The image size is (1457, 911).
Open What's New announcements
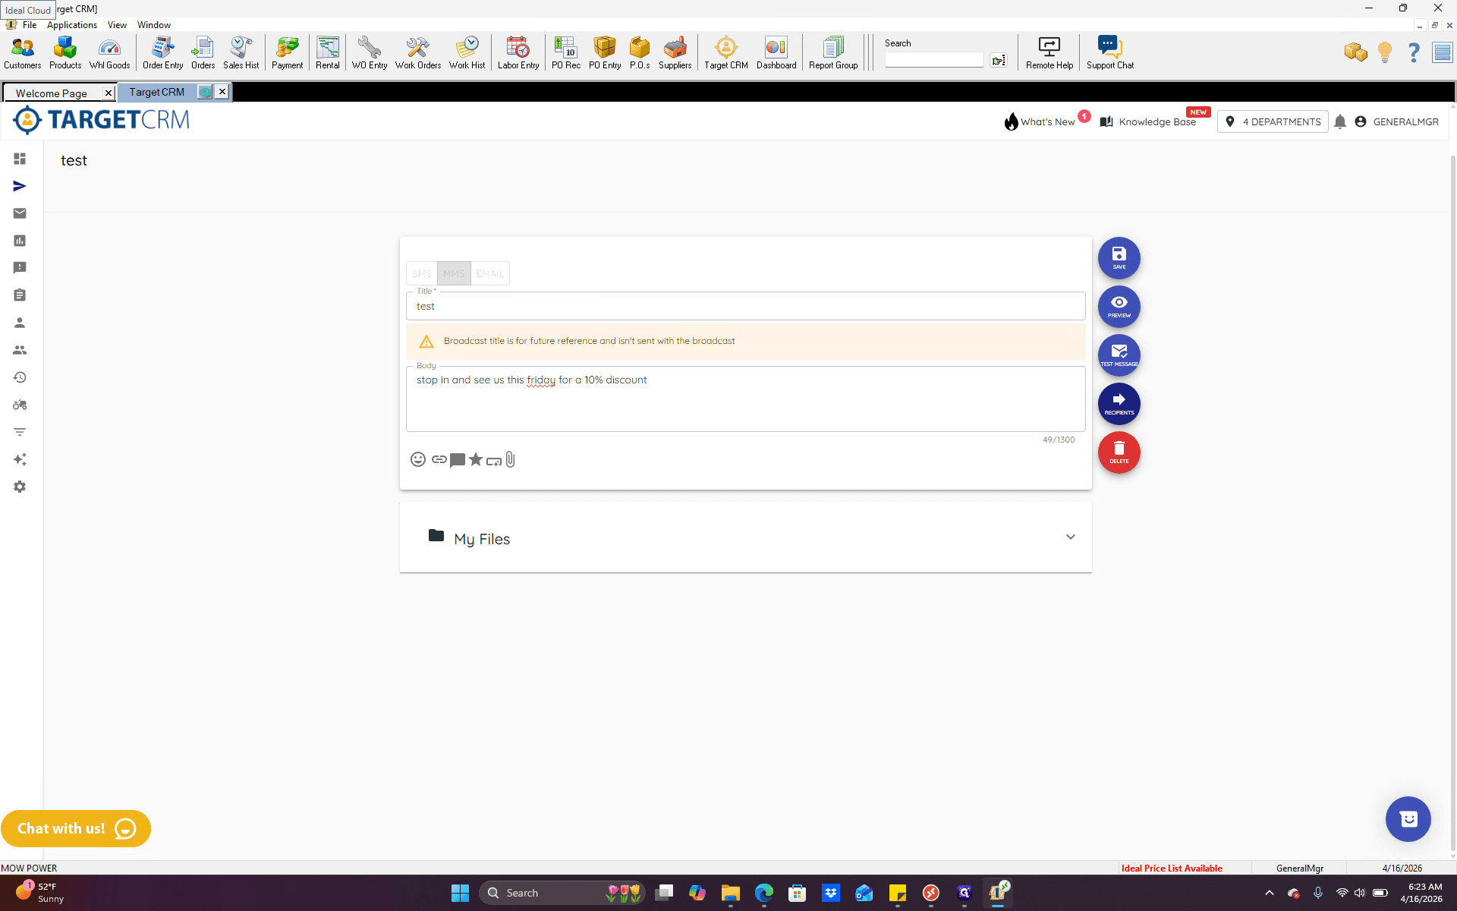pos(1040,121)
